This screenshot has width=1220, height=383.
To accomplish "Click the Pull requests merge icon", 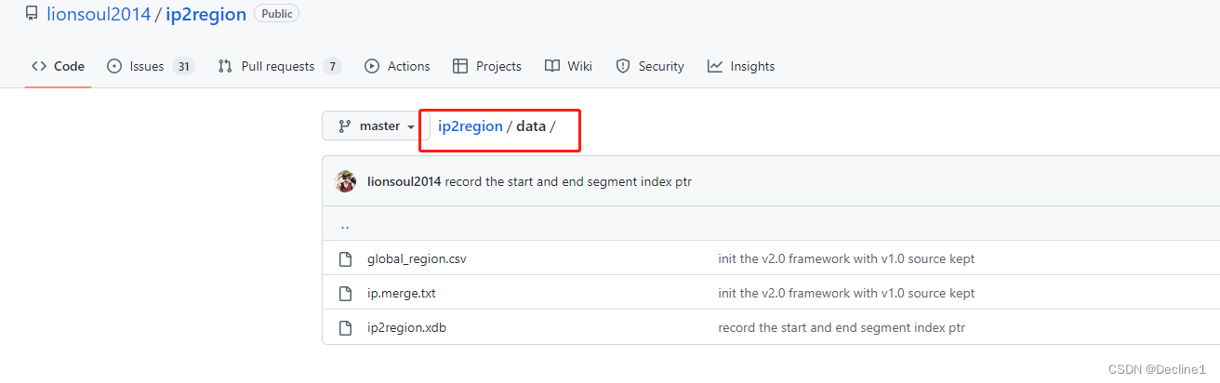I will click(x=225, y=66).
